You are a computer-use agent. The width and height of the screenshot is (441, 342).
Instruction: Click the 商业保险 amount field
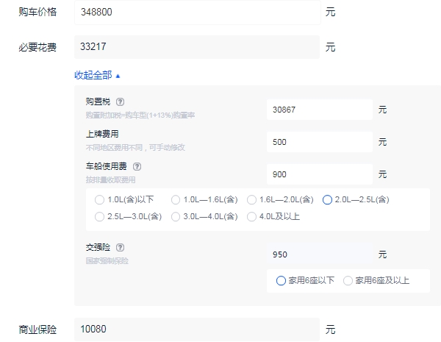point(197,329)
